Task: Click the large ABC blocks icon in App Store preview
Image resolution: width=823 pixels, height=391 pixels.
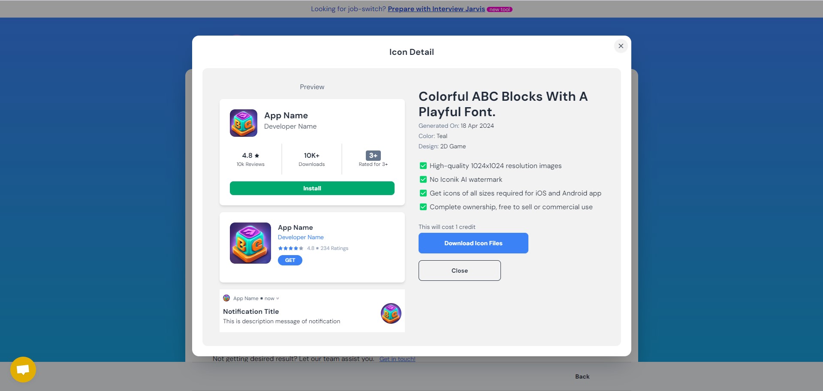Action: pos(250,243)
